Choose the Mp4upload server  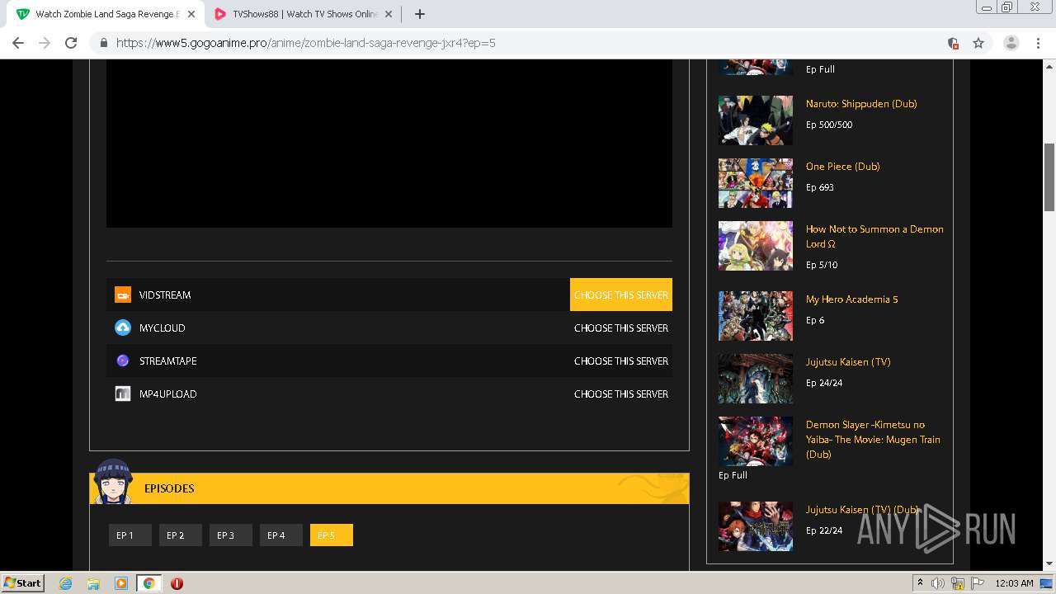coord(621,394)
